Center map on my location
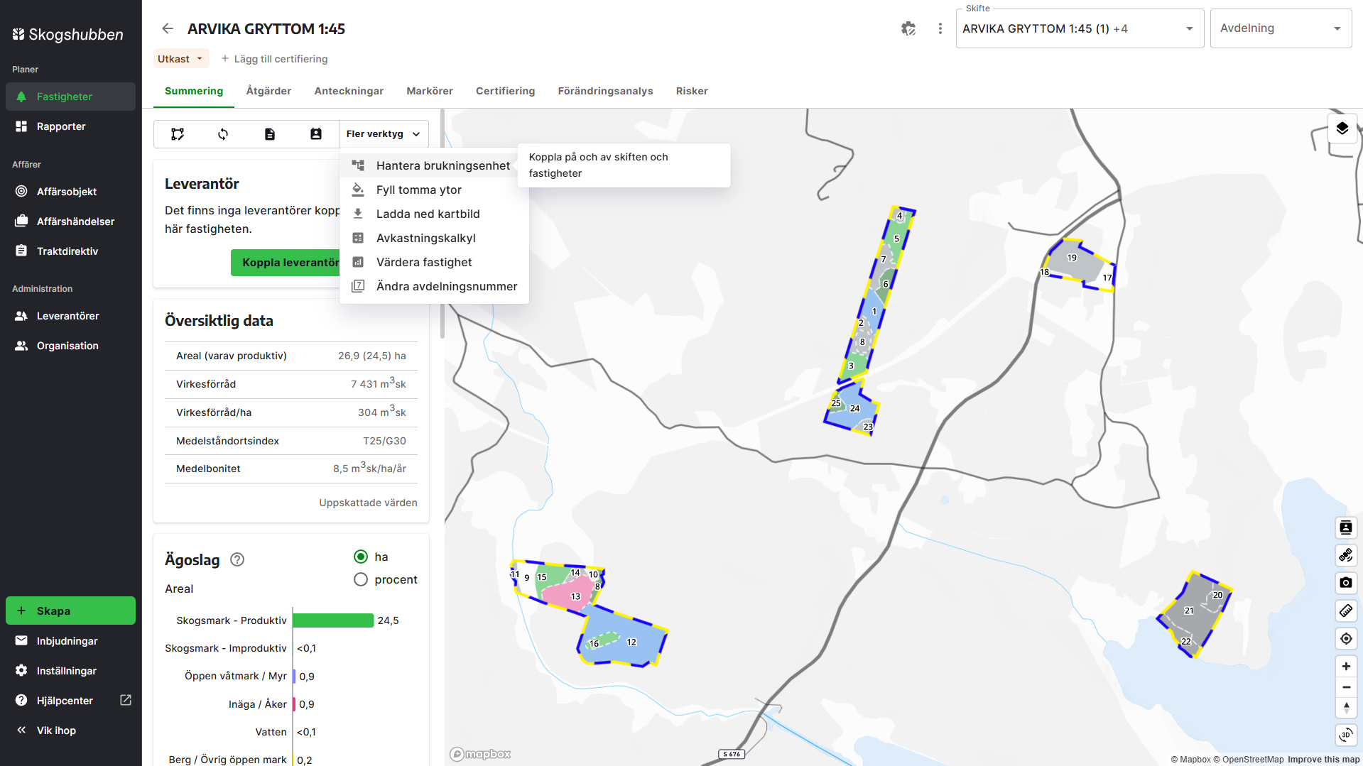Viewport: 1363px width, 766px height. 1346,638
